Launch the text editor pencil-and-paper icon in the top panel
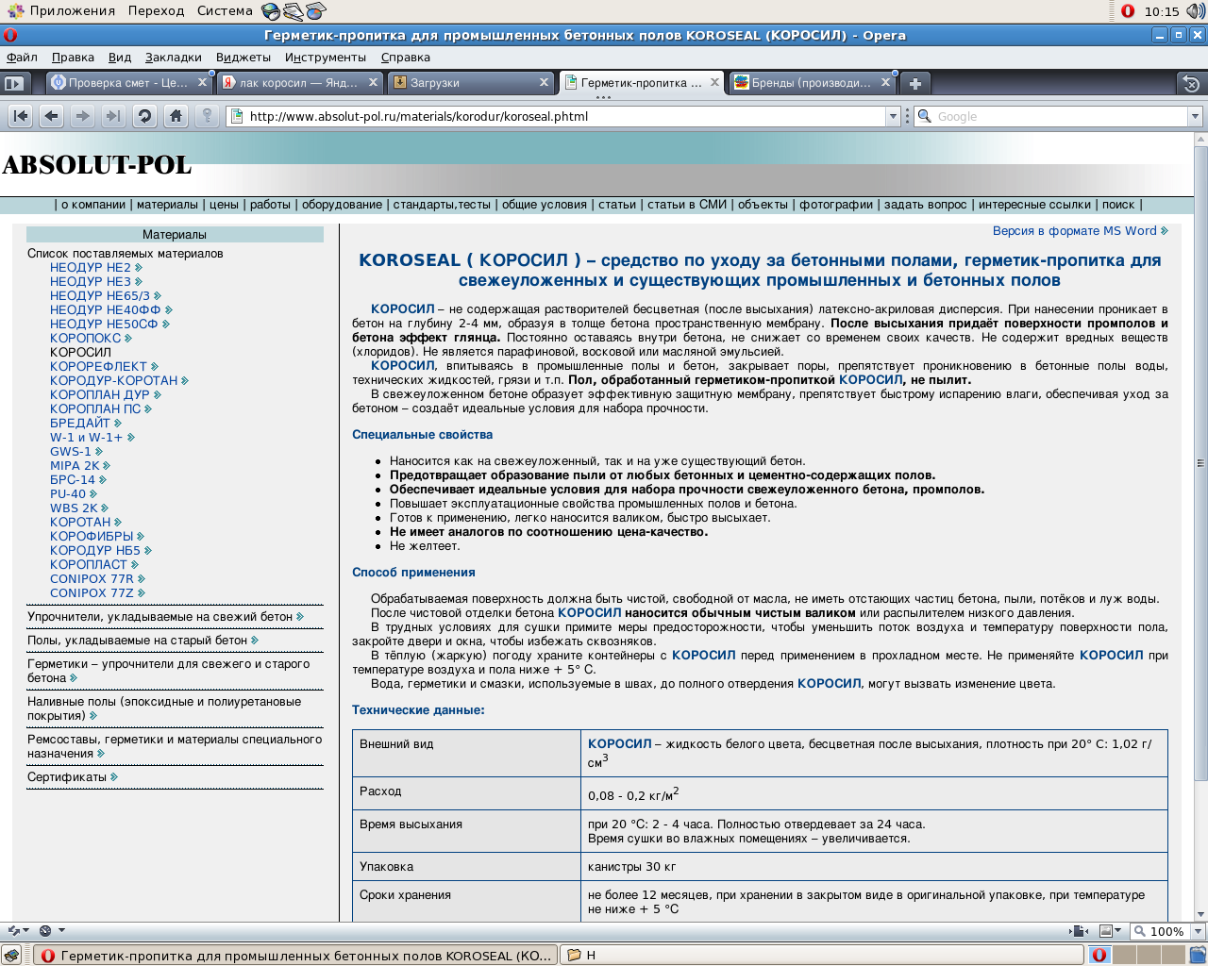Viewport: 1208px width, 966px height. point(293,11)
